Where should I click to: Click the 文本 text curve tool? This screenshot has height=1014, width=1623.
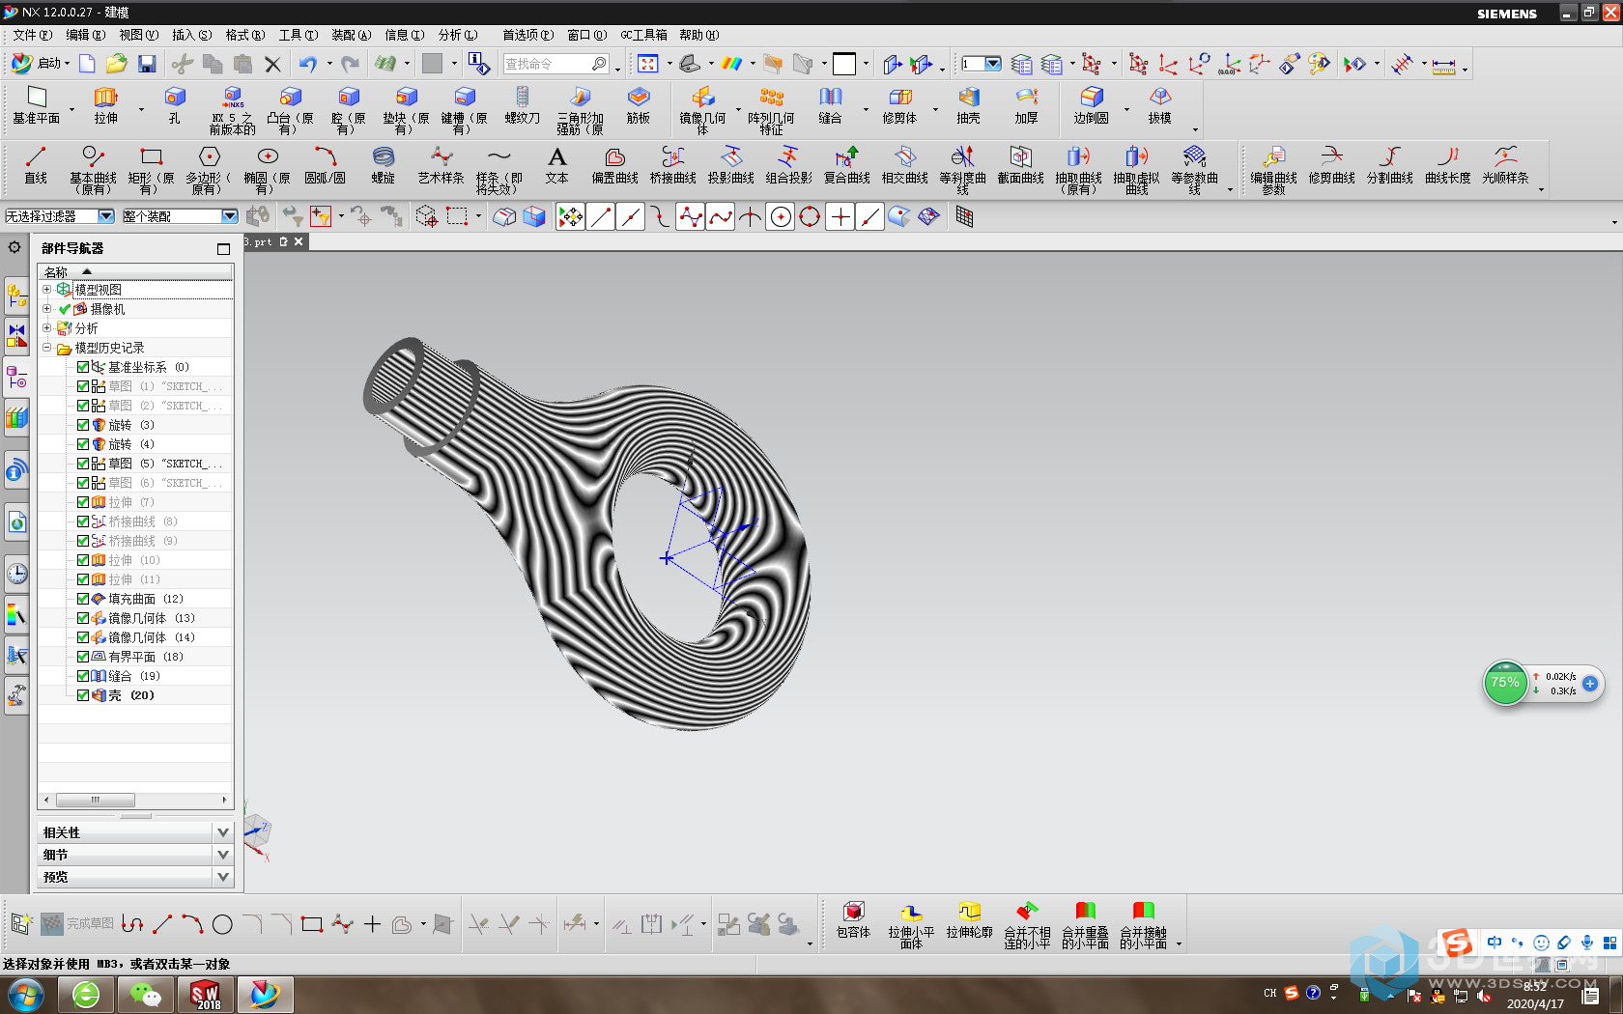point(557,165)
